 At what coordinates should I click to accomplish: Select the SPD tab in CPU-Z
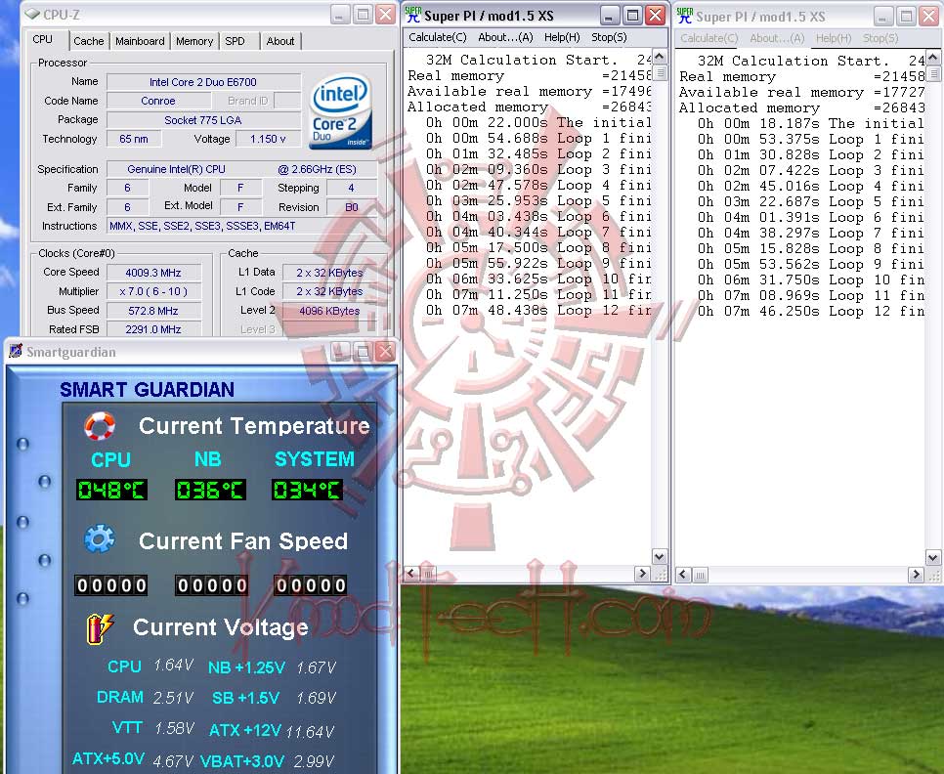coord(235,41)
